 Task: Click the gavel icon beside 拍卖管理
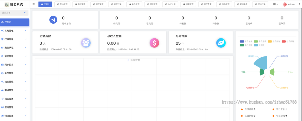pyautogui.click(x=2, y=82)
